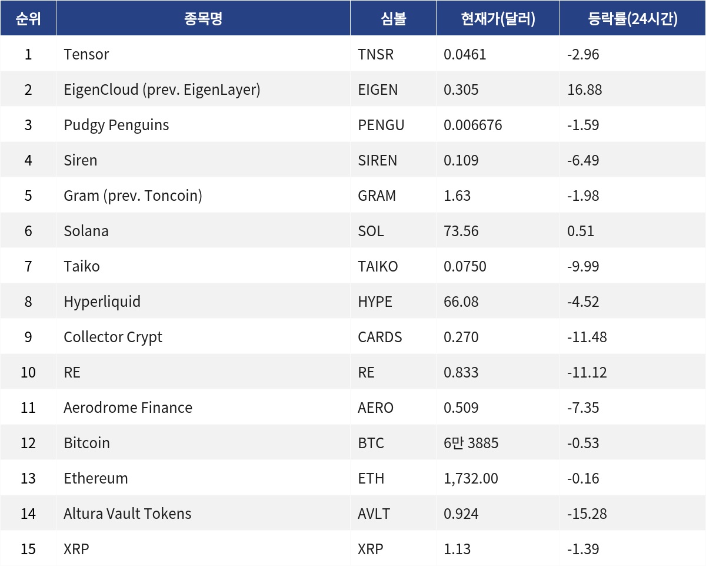Viewport: 706px width, 566px height.
Task: Click change value -6.49
Action: click(583, 160)
